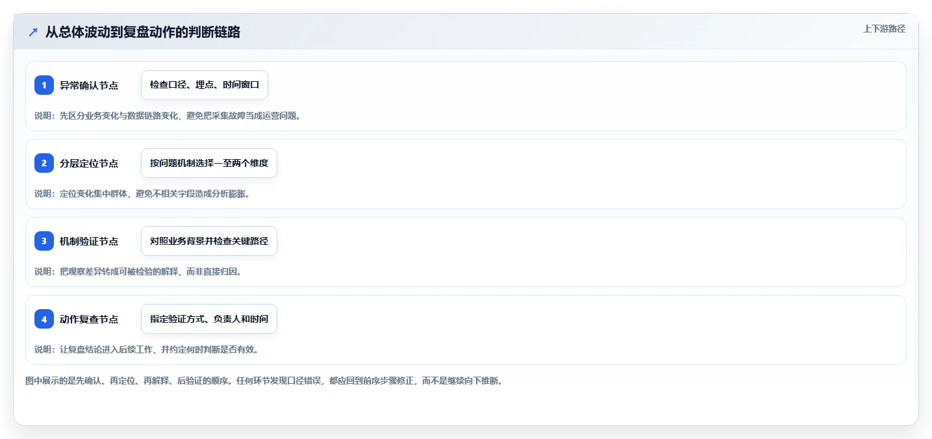Select the 检查口径、埋点、时间窗口 box
This screenshot has height=439, width=932.
[205, 85]
